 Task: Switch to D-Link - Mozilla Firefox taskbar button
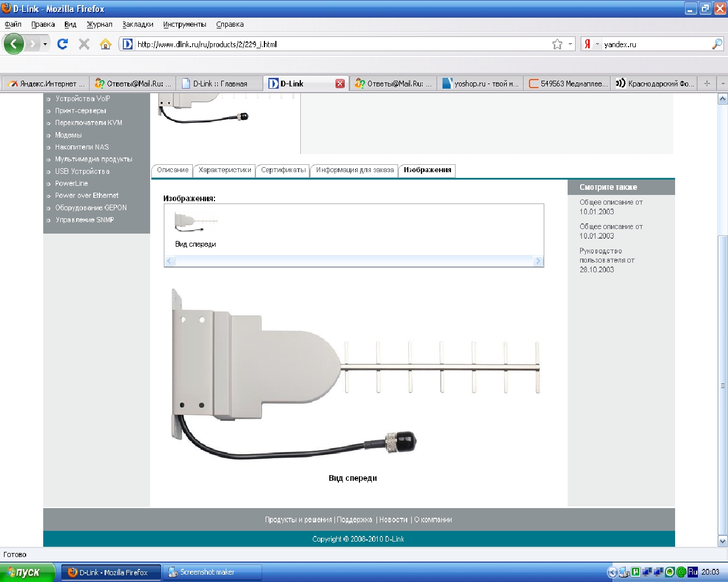(111, 572)
